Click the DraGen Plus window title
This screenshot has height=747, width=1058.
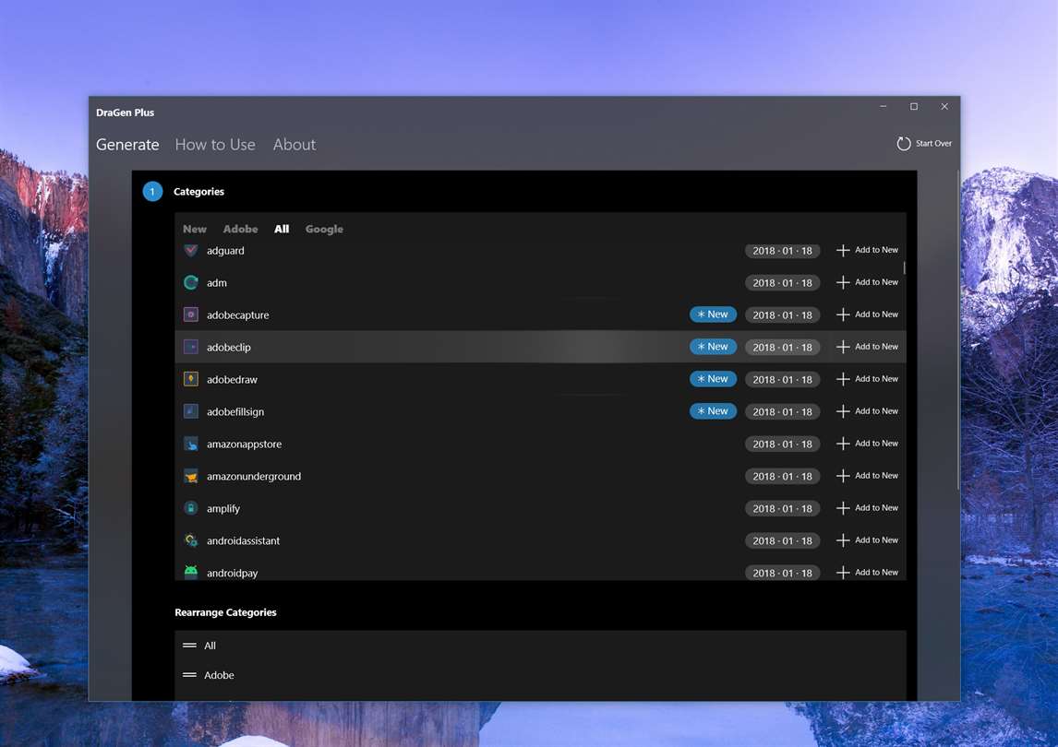(x=125, y=113)
